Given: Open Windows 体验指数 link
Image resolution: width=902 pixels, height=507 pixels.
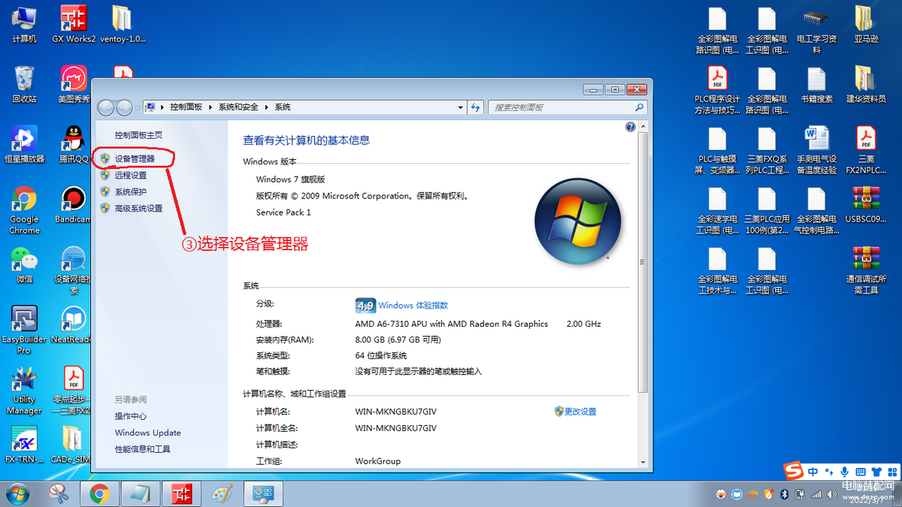Looking at the screenshot, I should coord(413,305).
